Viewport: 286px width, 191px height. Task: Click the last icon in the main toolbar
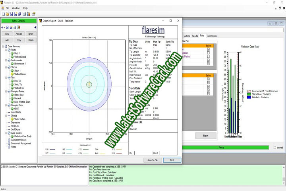[33, 14]
